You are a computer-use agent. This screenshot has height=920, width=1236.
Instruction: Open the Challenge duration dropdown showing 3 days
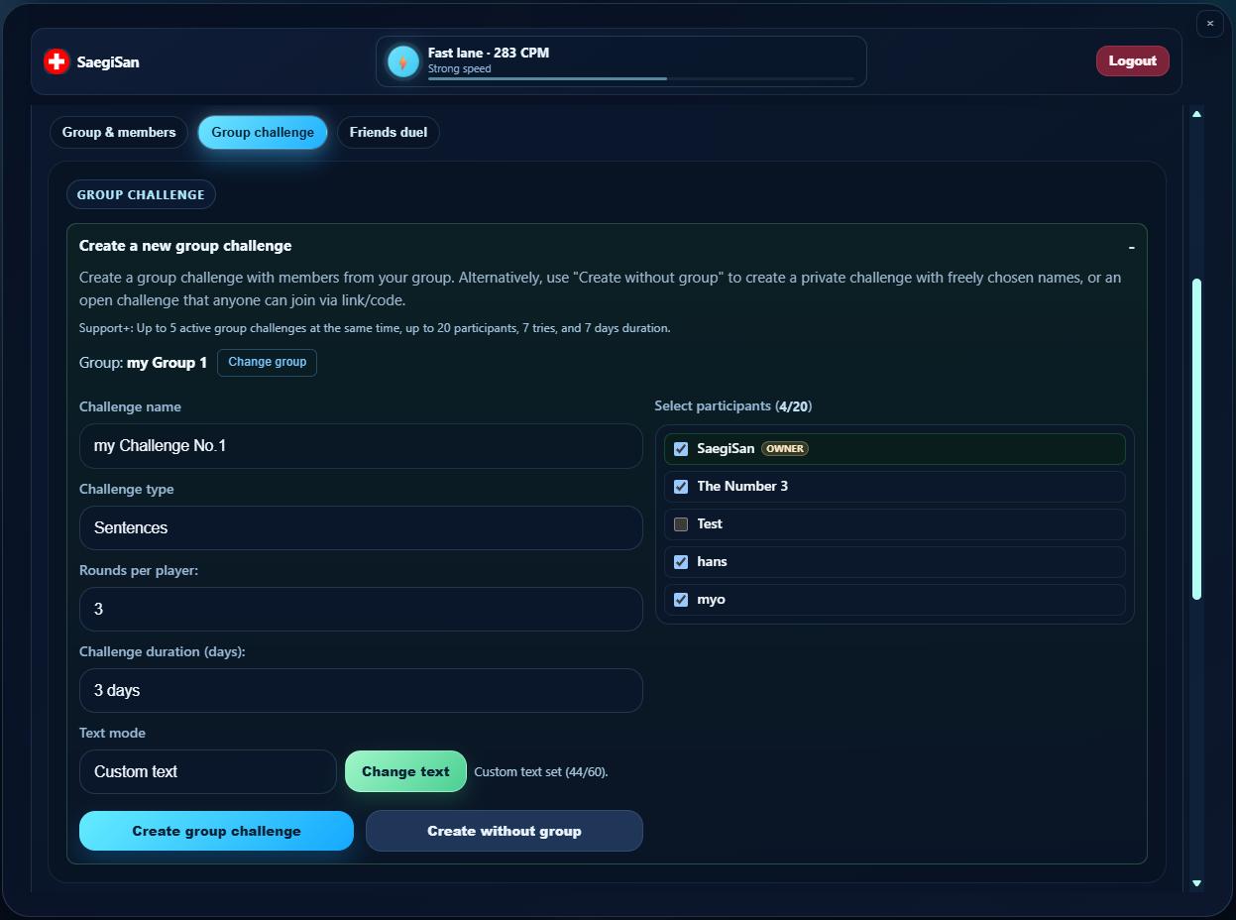tap(361, 690)
